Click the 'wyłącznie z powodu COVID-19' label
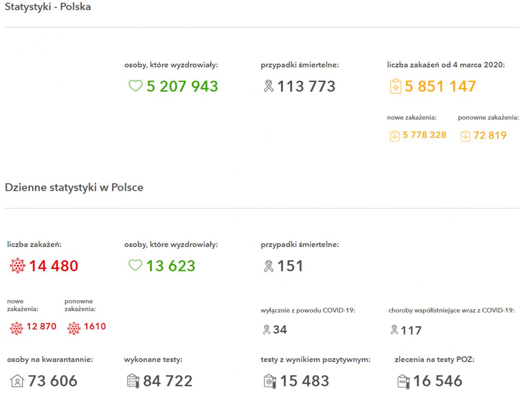This screenshot has width=523, height=400. [x=308, y=310]
